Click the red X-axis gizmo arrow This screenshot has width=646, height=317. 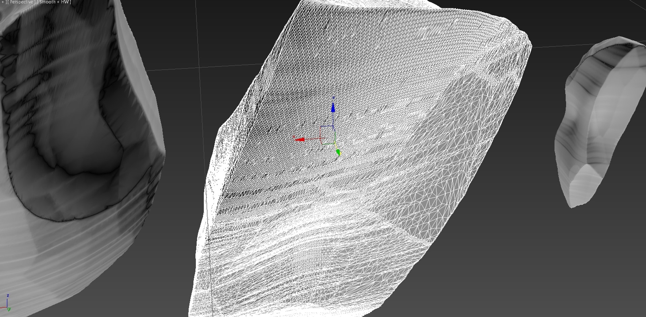(x=299, y=139)
